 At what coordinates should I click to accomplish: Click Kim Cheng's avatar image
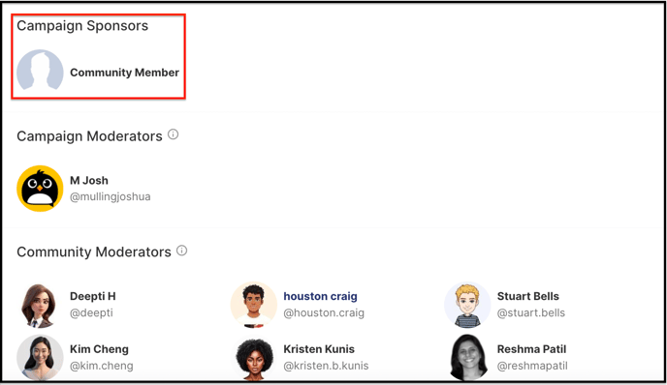pos(40,357)
